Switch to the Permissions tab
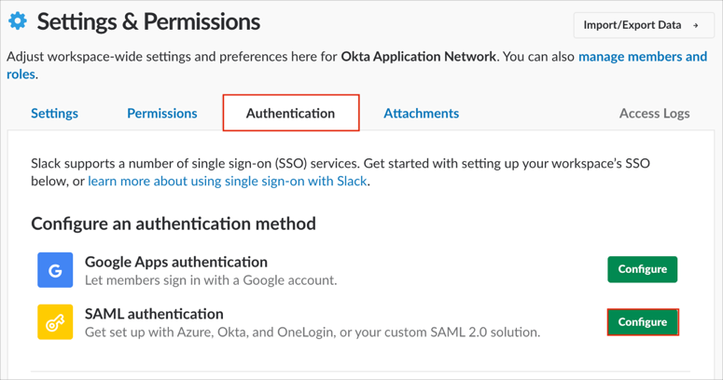 pos(162,114)
